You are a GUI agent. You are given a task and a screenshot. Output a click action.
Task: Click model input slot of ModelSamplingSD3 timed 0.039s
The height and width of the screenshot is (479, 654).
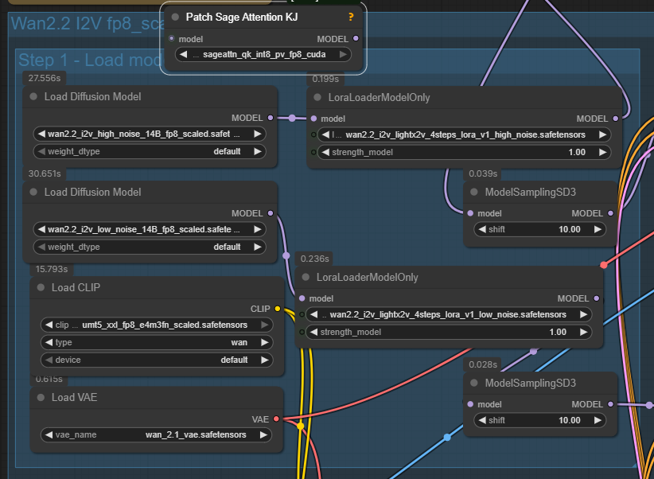coord(470,213)
